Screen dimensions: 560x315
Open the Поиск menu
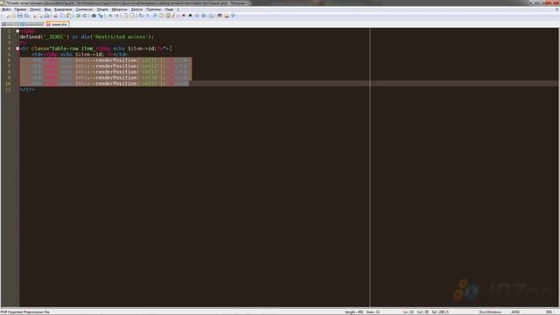35,10
